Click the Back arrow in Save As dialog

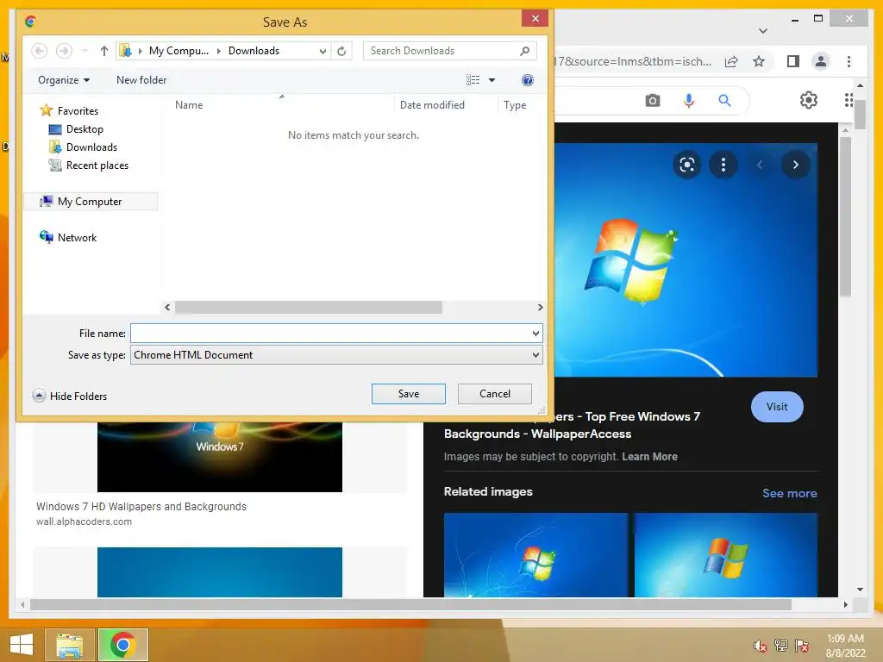(x=39, y=51)
